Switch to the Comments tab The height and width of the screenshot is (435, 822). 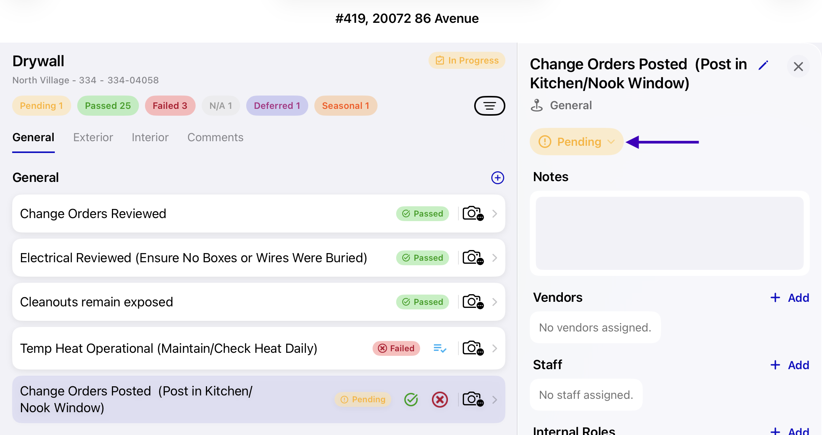[x=215, y=137]
